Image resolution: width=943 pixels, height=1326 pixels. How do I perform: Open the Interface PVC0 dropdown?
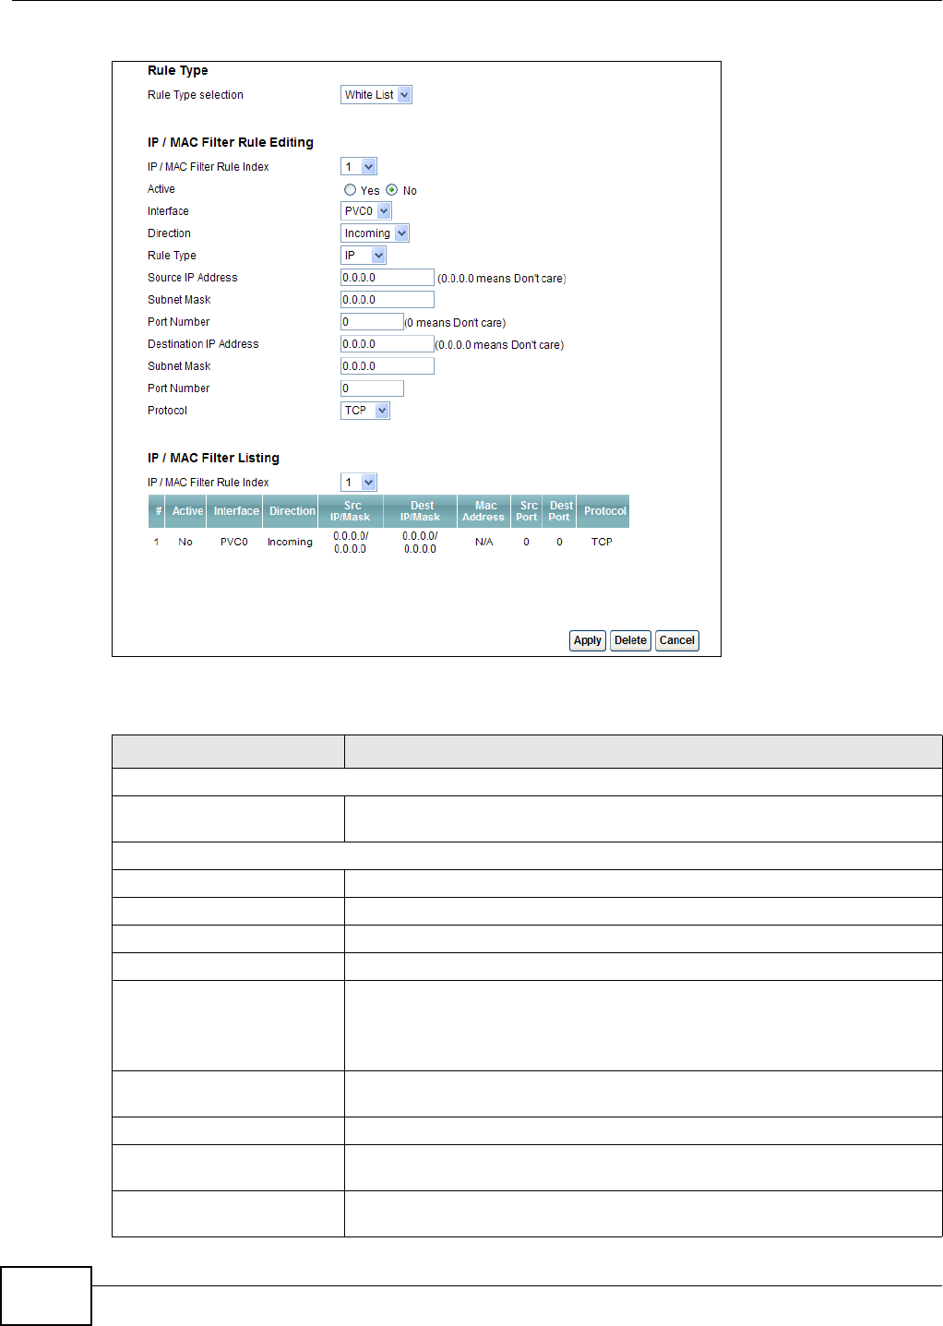[366, 211]
